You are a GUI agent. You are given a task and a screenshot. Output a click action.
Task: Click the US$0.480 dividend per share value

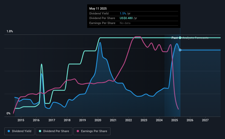coord(126,18)
